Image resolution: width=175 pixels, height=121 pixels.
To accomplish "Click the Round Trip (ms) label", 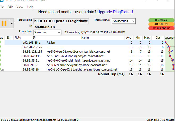I will coord(111,74).
